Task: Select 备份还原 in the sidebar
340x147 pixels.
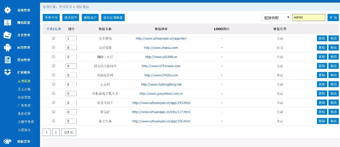Action: [24, 114]
